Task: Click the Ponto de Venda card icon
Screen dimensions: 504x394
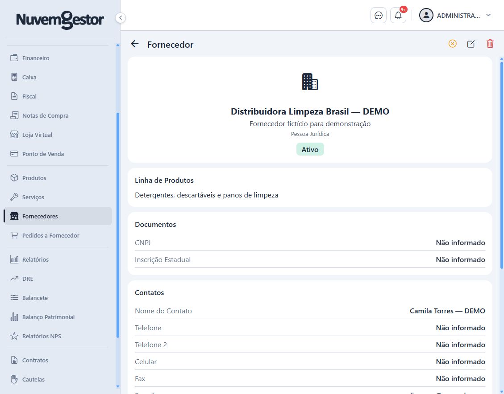Action: pyautogui.click(x=14, y=154)
